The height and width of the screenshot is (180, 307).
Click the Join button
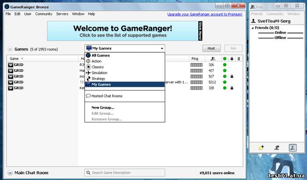233,48
